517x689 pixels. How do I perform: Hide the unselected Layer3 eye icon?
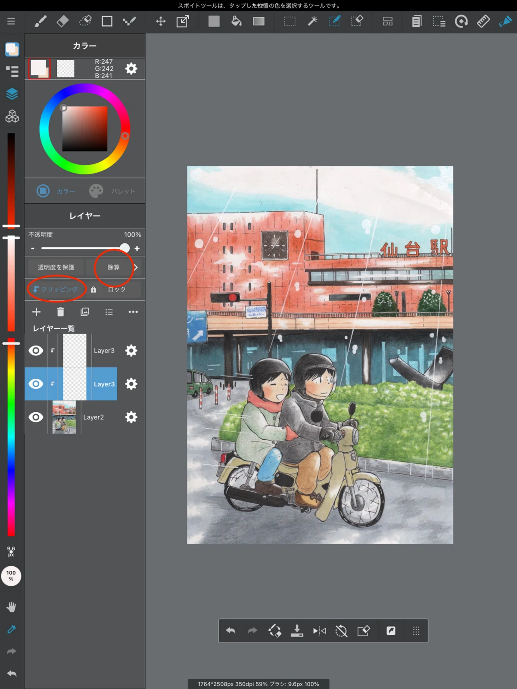click(36, 350)
